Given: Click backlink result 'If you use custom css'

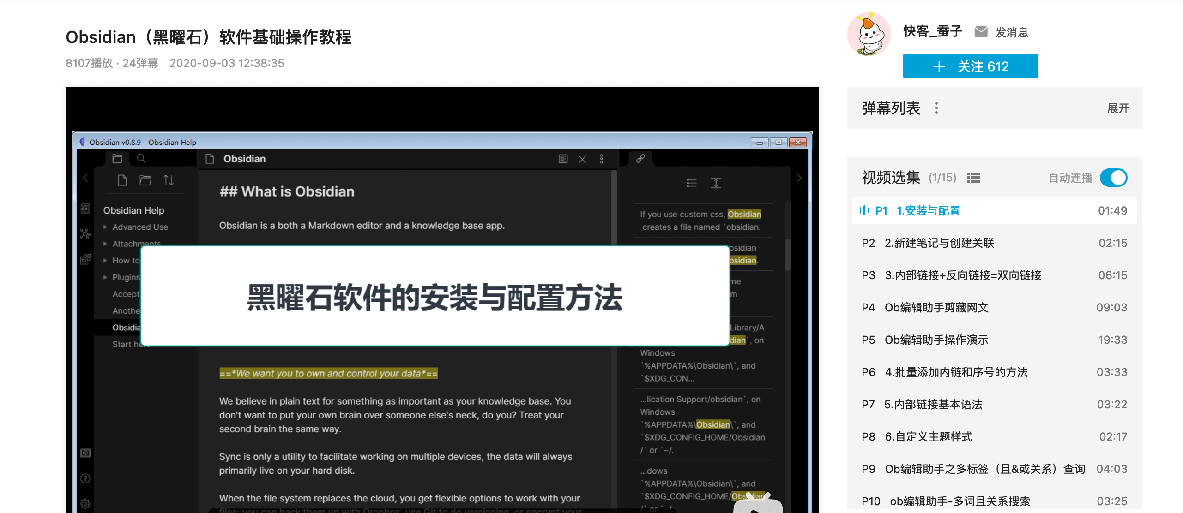Looking at the screenshot, I should click(700, 221).
